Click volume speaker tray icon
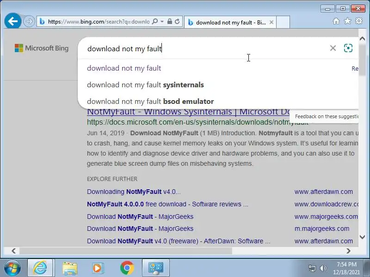The height and width of the screenshot is (277, 370). [x=323, y=268]
